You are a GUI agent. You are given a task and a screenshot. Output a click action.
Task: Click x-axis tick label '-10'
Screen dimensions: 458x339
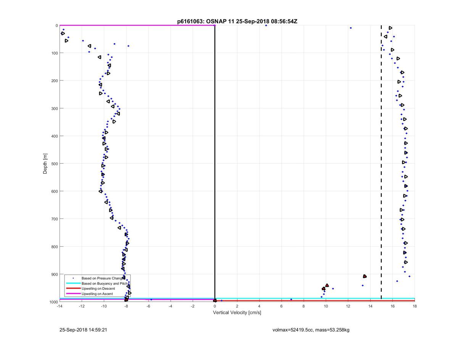click(x=103, y=306)
